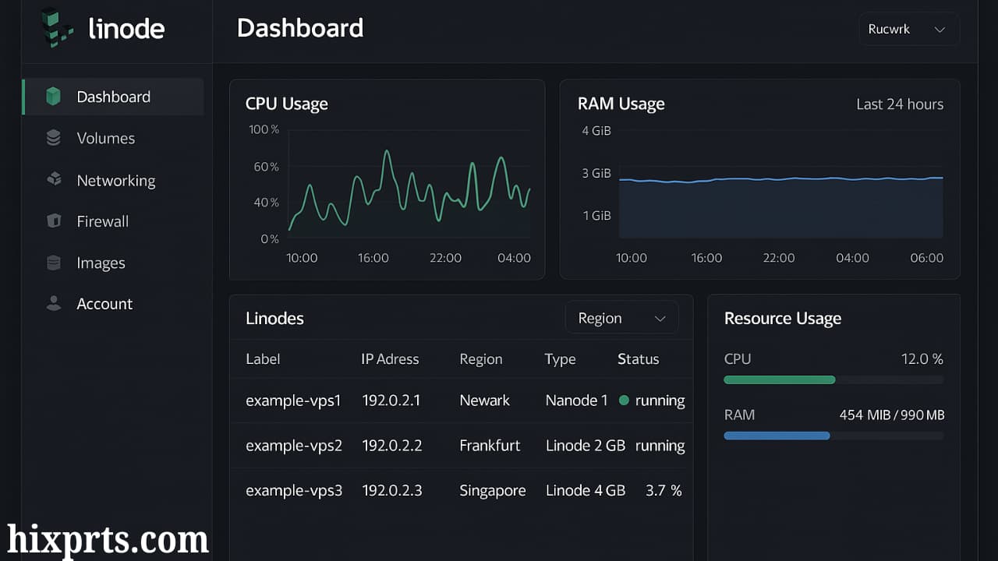Click the Rucwrk dropdown chevron
Image resolution: width=998 pixels, height=561 pixels.
pos(940,30)
